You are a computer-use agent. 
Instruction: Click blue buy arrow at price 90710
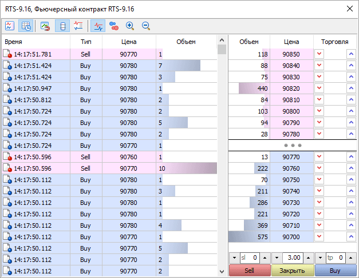(351, 225)
